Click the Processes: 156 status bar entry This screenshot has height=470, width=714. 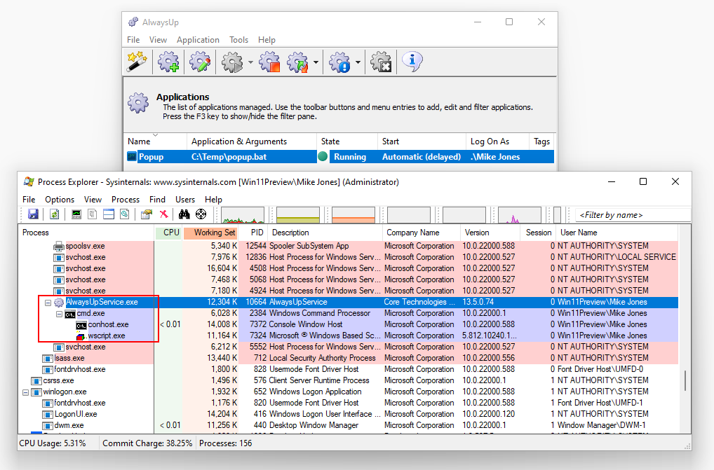[225, 443]
